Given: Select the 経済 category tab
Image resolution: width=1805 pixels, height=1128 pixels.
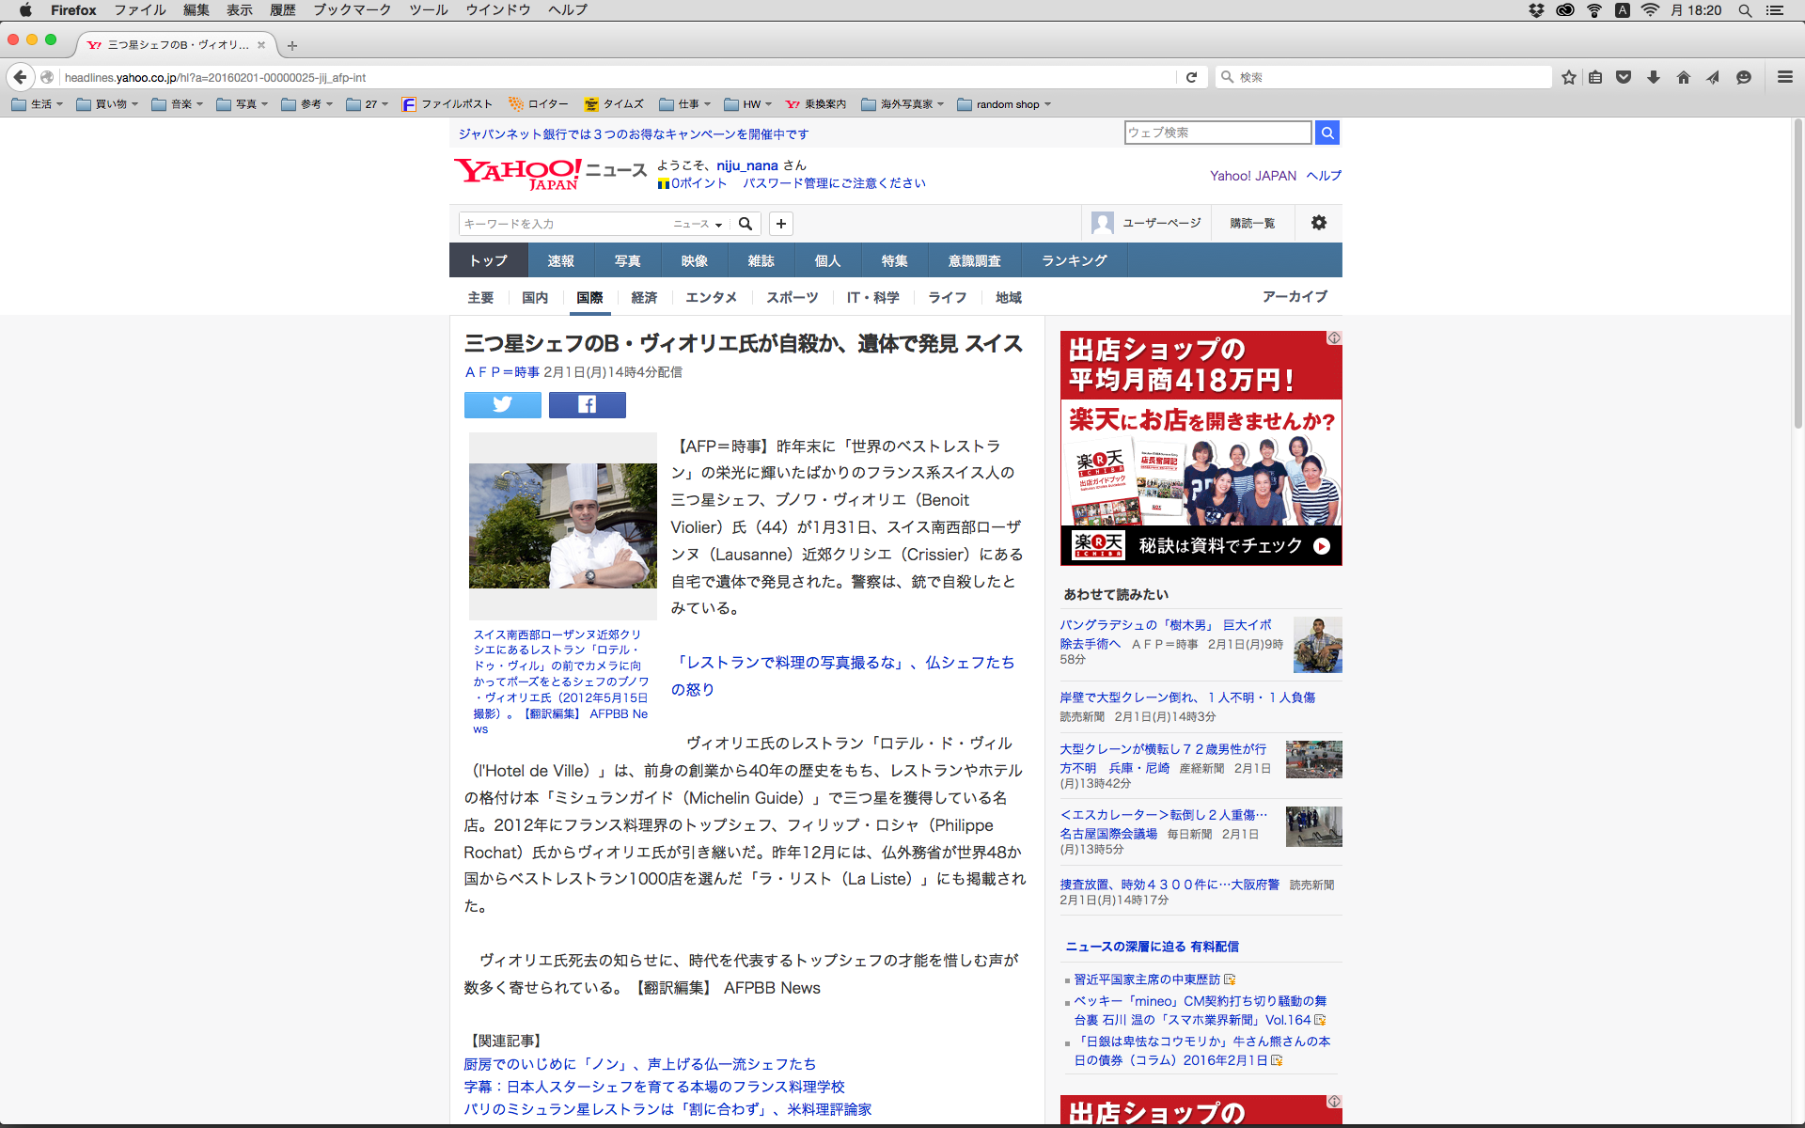Looking at the screenshot, I should coord(644,297).
